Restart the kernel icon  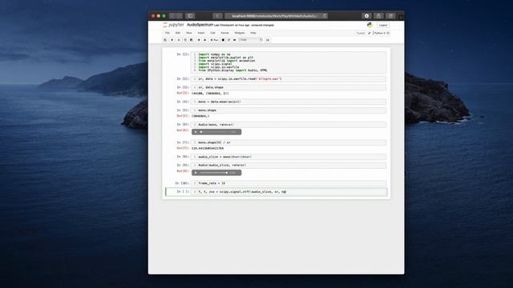[228, 40]
